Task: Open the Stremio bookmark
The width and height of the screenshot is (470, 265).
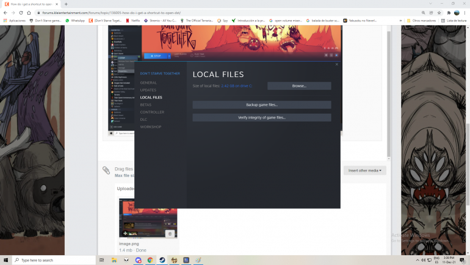Action: (x=160, y=21)
